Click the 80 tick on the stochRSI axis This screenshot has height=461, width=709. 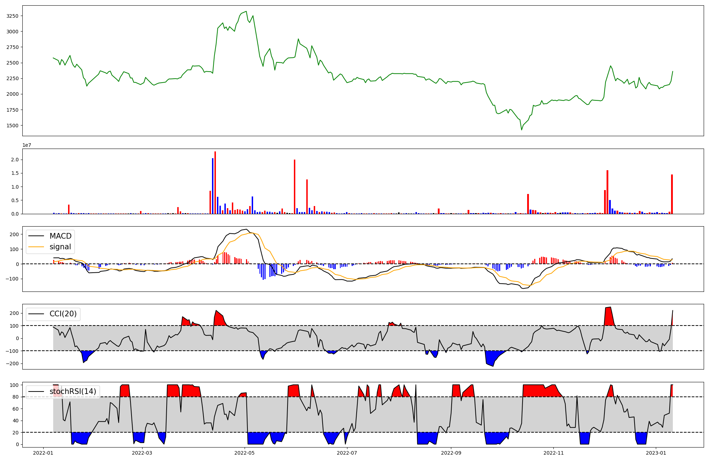coord(15,397)
